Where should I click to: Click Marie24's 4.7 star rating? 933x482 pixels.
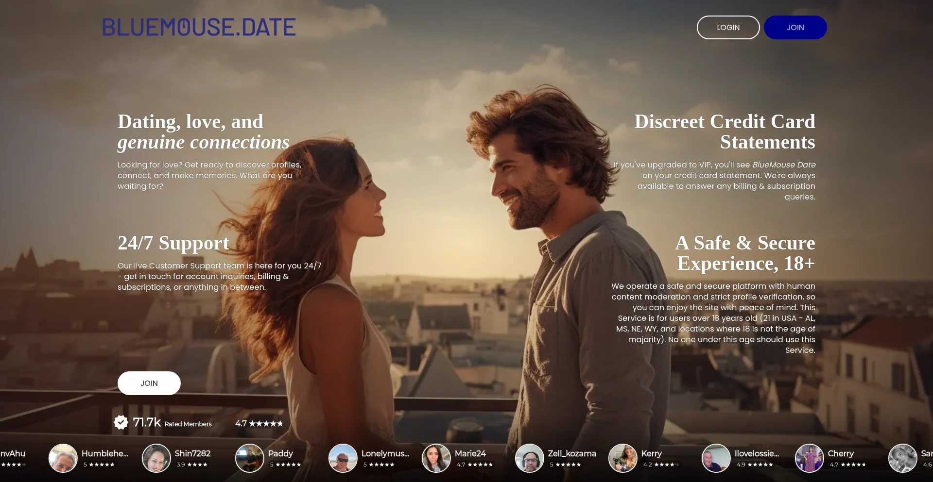coord(474,465)
